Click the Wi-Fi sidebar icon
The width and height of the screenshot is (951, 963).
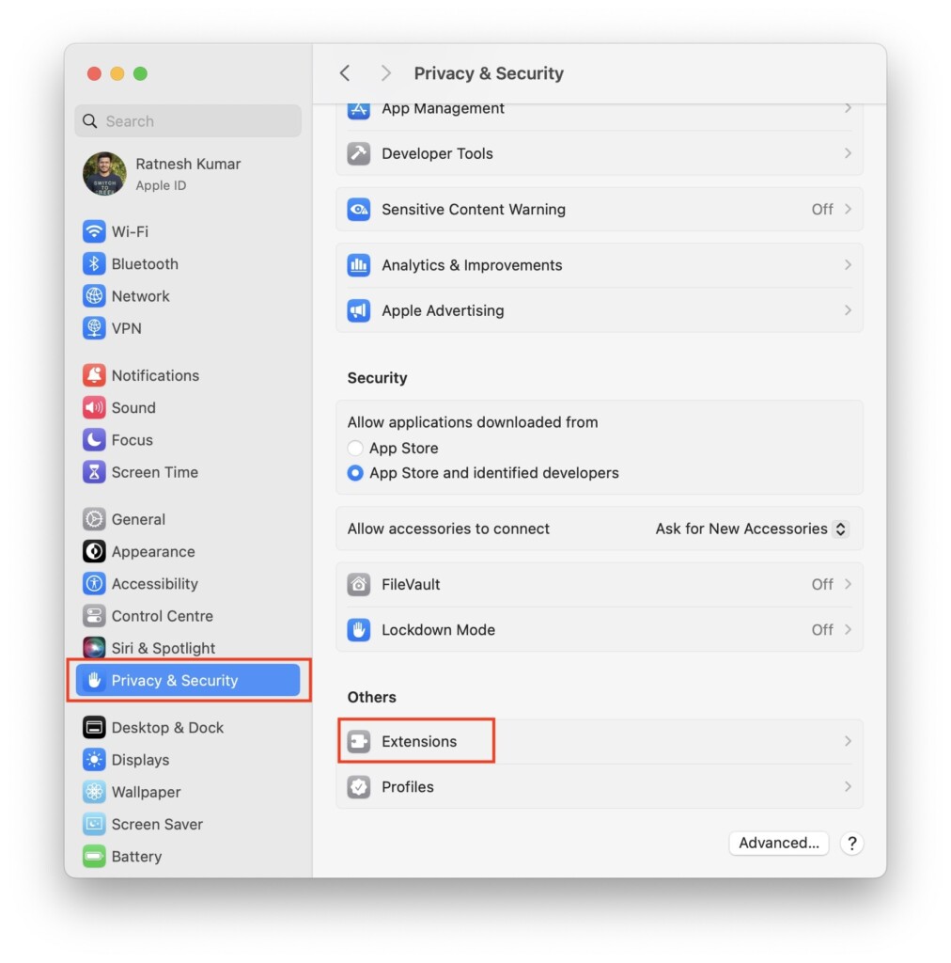coord(94,231)
